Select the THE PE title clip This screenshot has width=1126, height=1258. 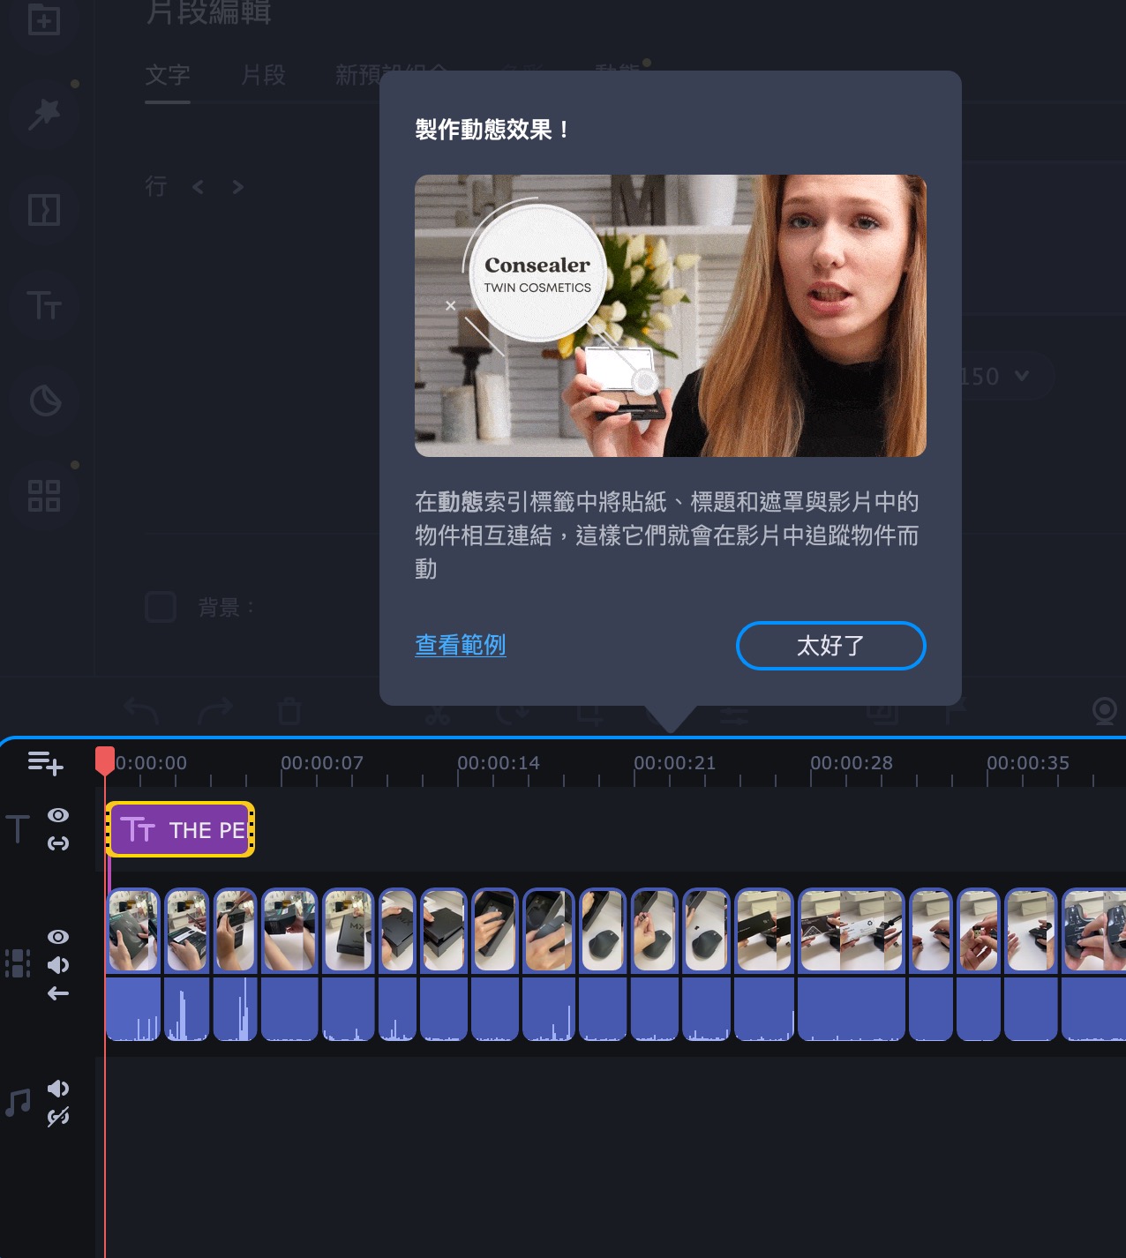[180, 829]
